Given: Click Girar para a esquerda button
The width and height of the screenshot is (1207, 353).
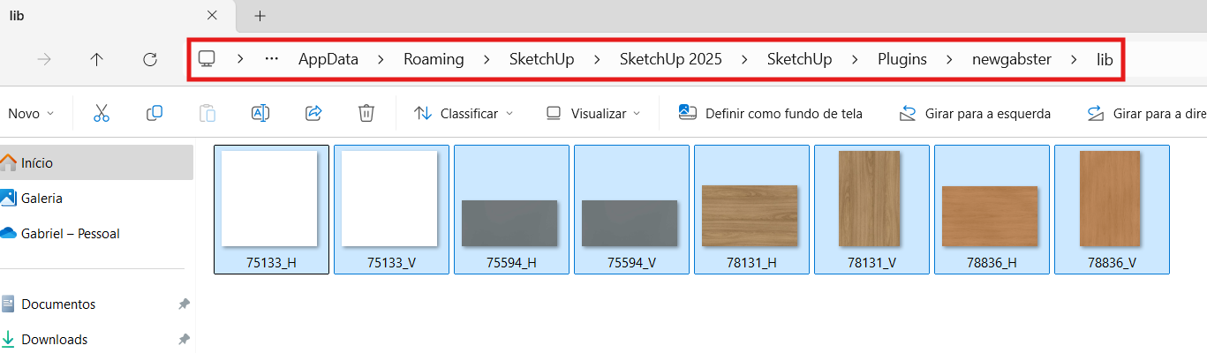Looking at the screenshot, I should point(975,113).
